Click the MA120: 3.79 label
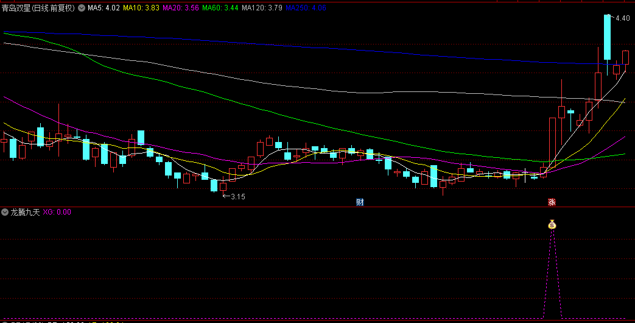Image resolution: width=635 pixels, height=323 pixels. [x=262, y=8]
